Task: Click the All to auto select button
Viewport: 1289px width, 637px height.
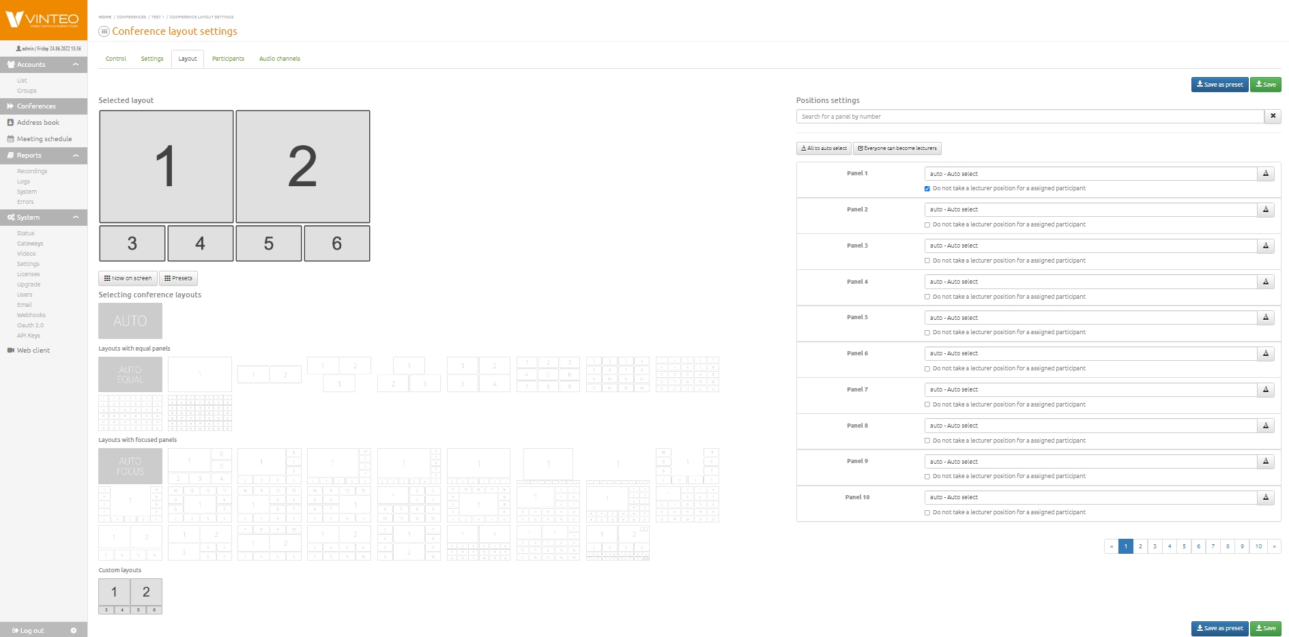Action: click(x=824, y=148)
